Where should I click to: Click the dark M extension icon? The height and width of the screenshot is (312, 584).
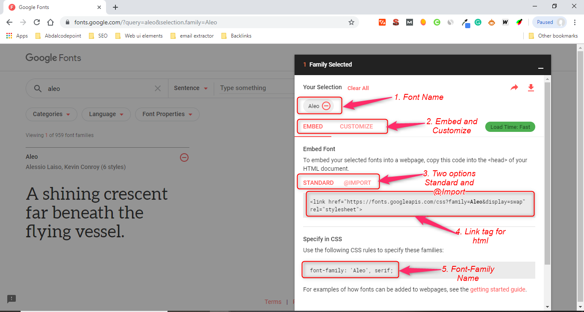click(410, 22)
